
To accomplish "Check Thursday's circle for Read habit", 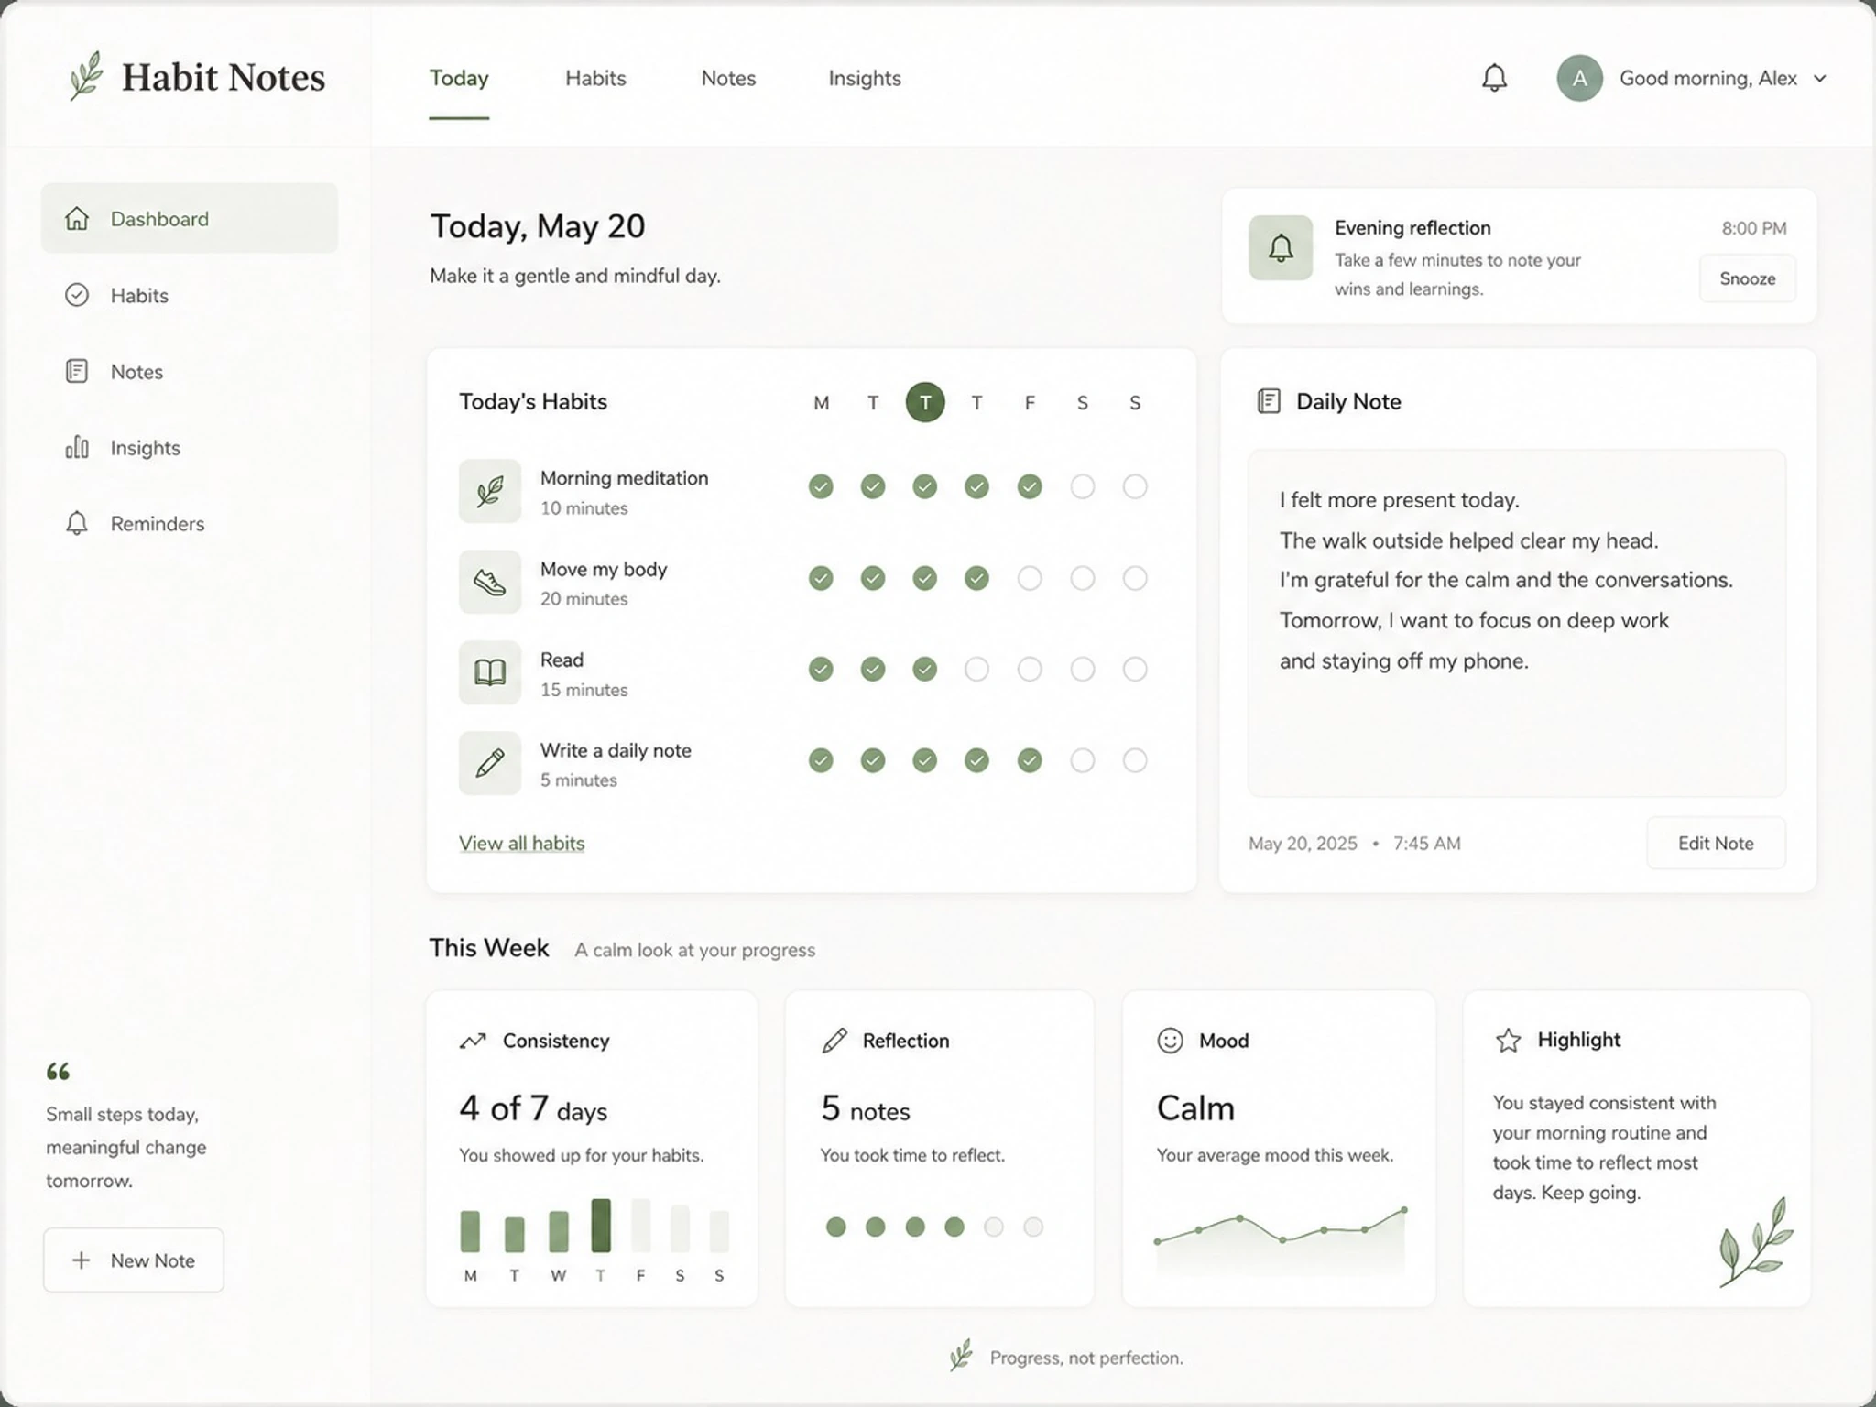I will (x=977, y=669).
